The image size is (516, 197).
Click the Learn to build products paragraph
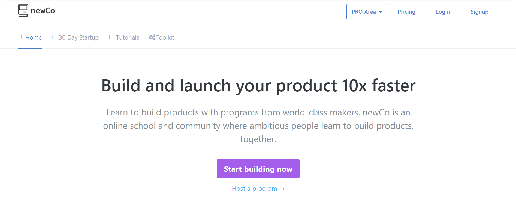coord(258,126)
